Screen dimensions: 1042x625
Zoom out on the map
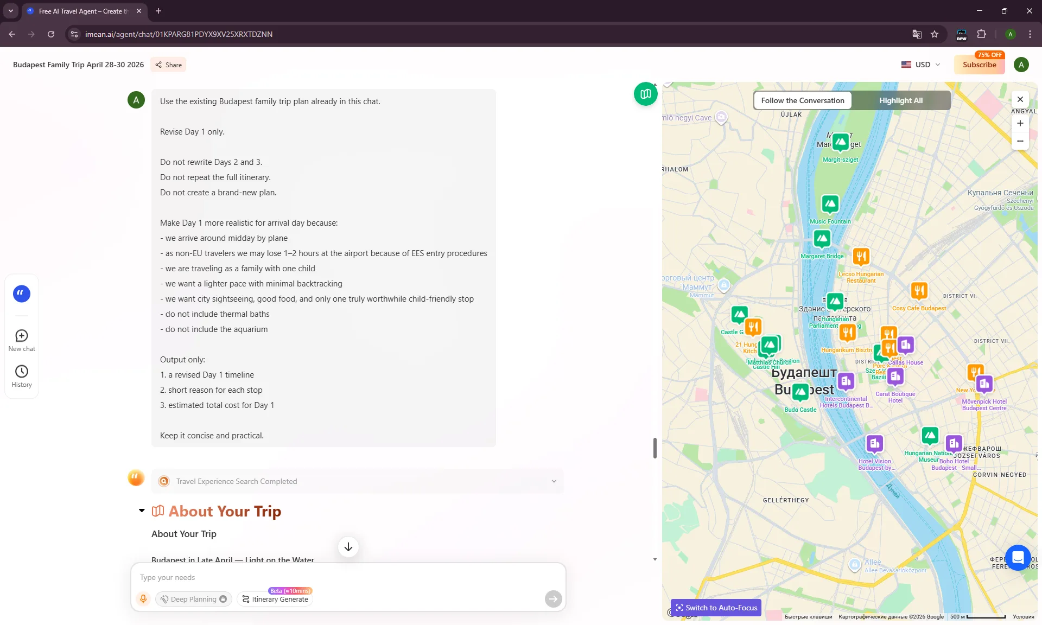click(1020, 141)
